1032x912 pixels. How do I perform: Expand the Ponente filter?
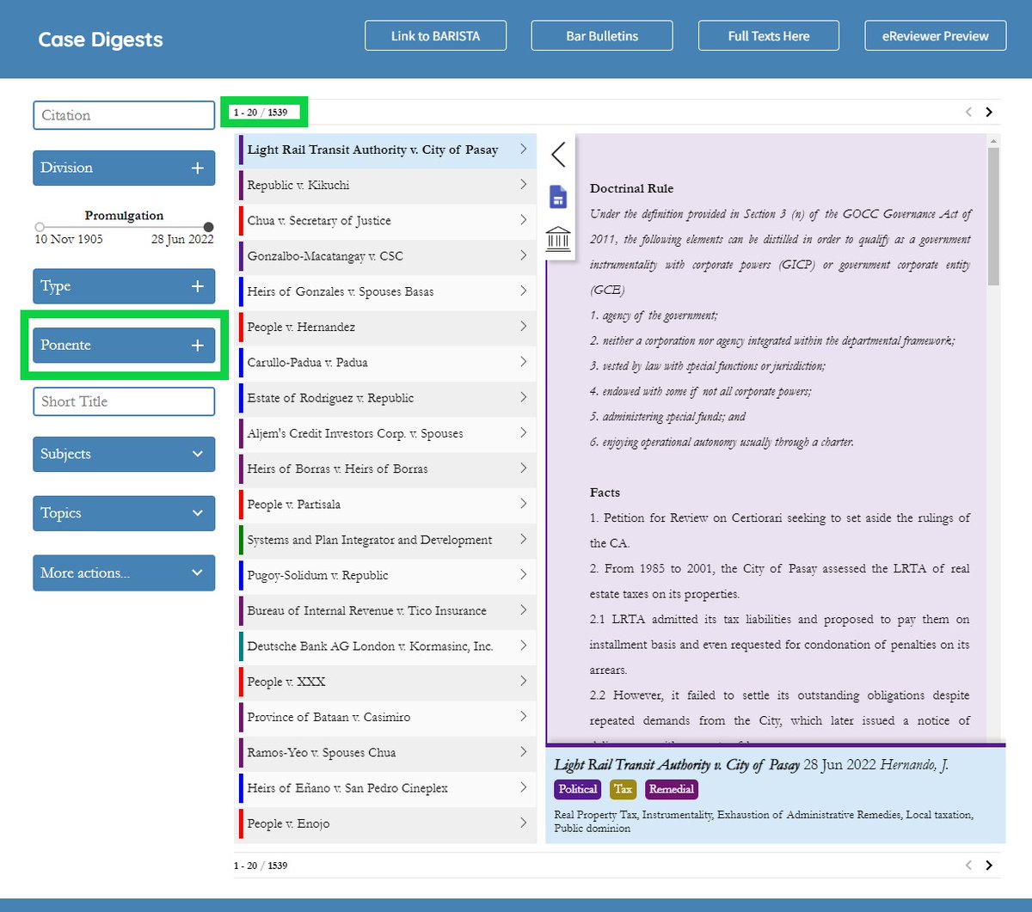click(x=124, y=345)
